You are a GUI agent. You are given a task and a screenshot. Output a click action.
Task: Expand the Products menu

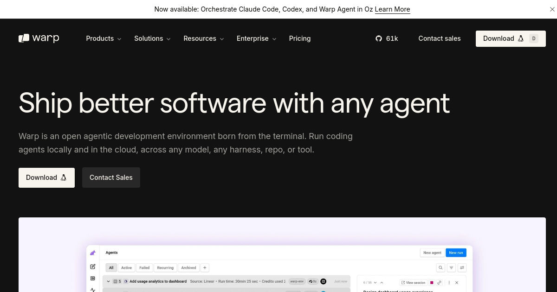pos(104,38)
